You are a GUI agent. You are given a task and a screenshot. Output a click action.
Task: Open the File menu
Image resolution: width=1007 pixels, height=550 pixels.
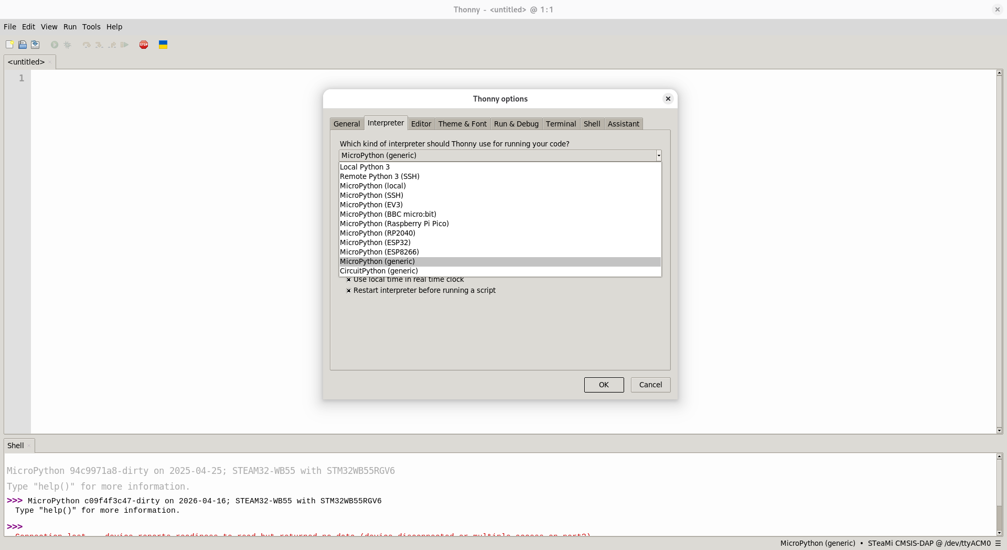(10, 27)
